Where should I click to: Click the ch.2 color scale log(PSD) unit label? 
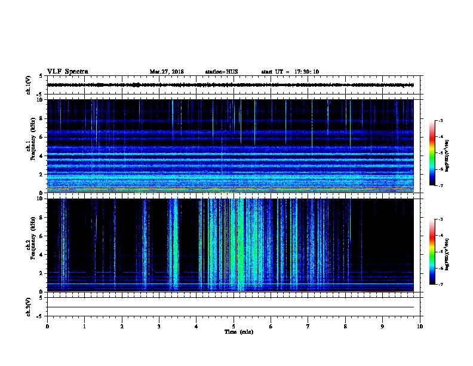tap(447, 254)
